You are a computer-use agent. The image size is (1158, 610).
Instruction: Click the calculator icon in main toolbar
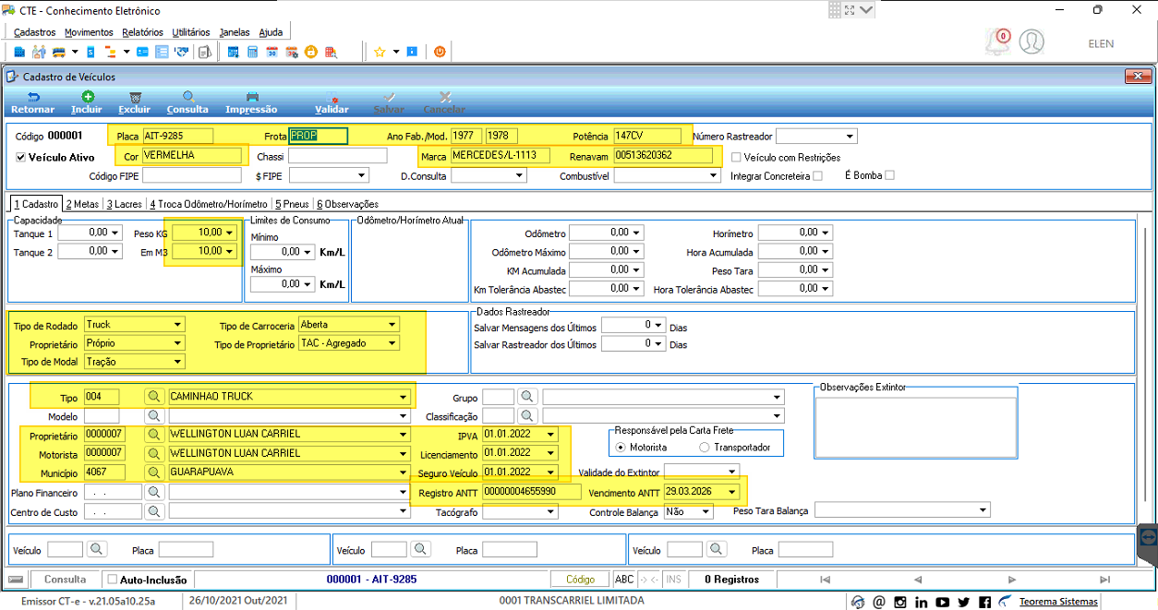(x=252, y=52)
